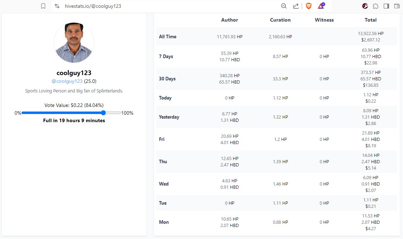Click the vote value slider handle

tap(103, 113)
